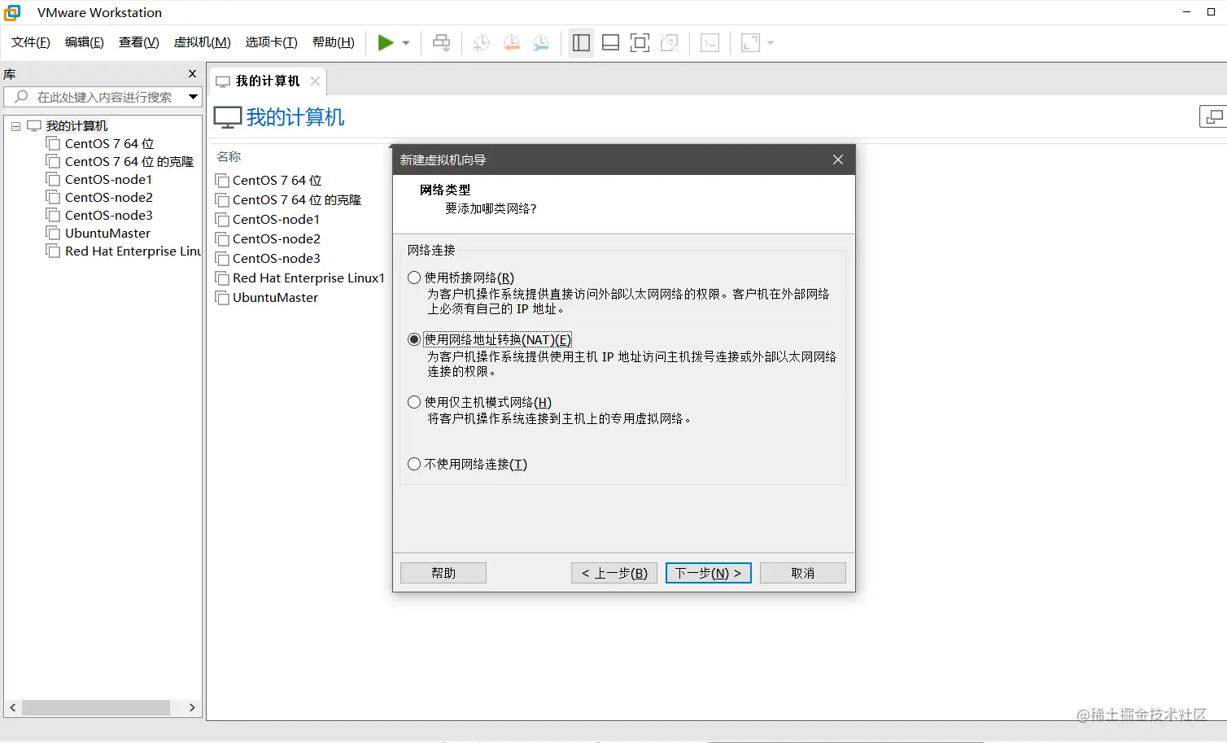
Task: Open the power options dropdown arrow
Action: tap(406, 43)
